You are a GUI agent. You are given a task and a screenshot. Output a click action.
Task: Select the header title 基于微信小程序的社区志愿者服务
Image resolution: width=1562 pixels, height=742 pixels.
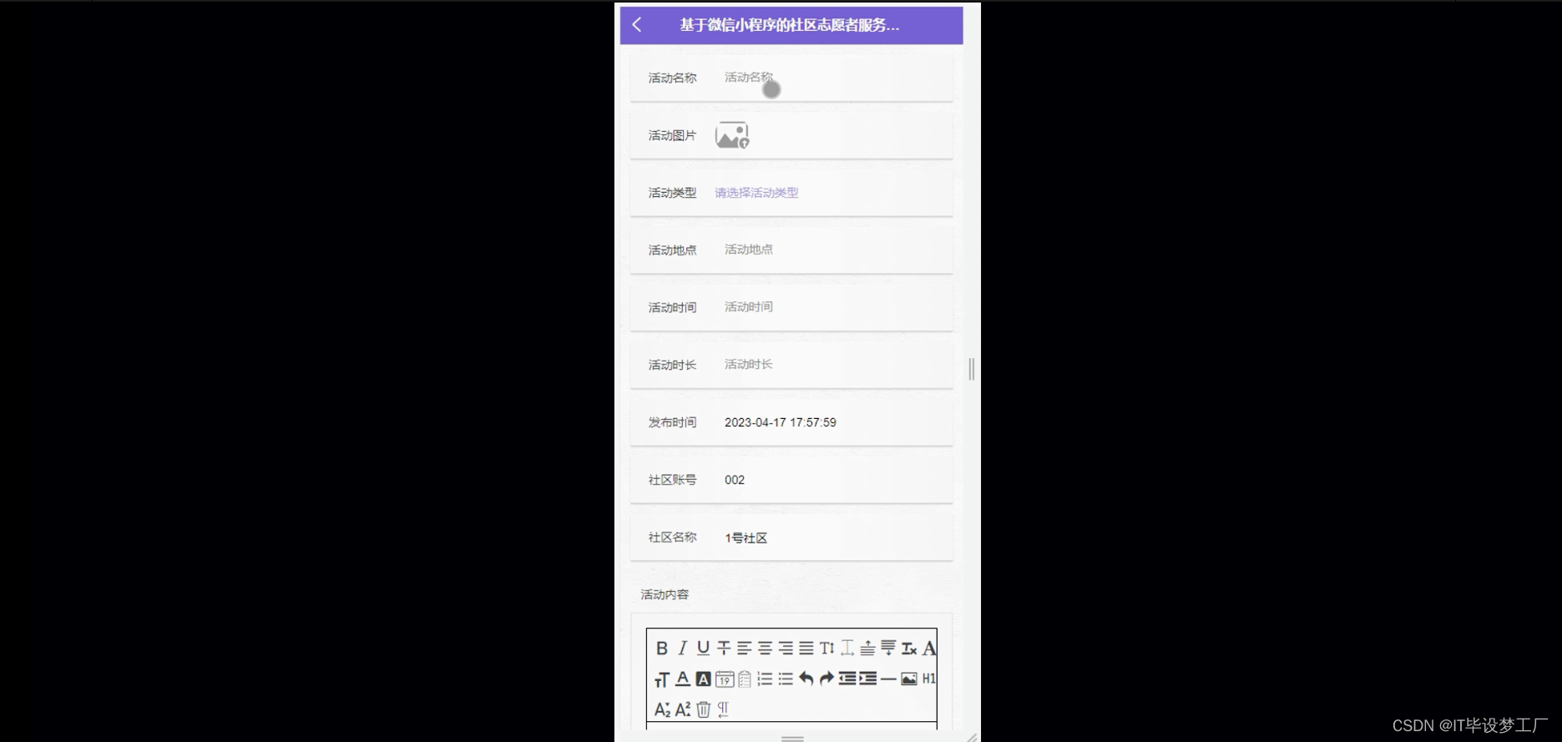pyautogui.click(x=789, y=25)
